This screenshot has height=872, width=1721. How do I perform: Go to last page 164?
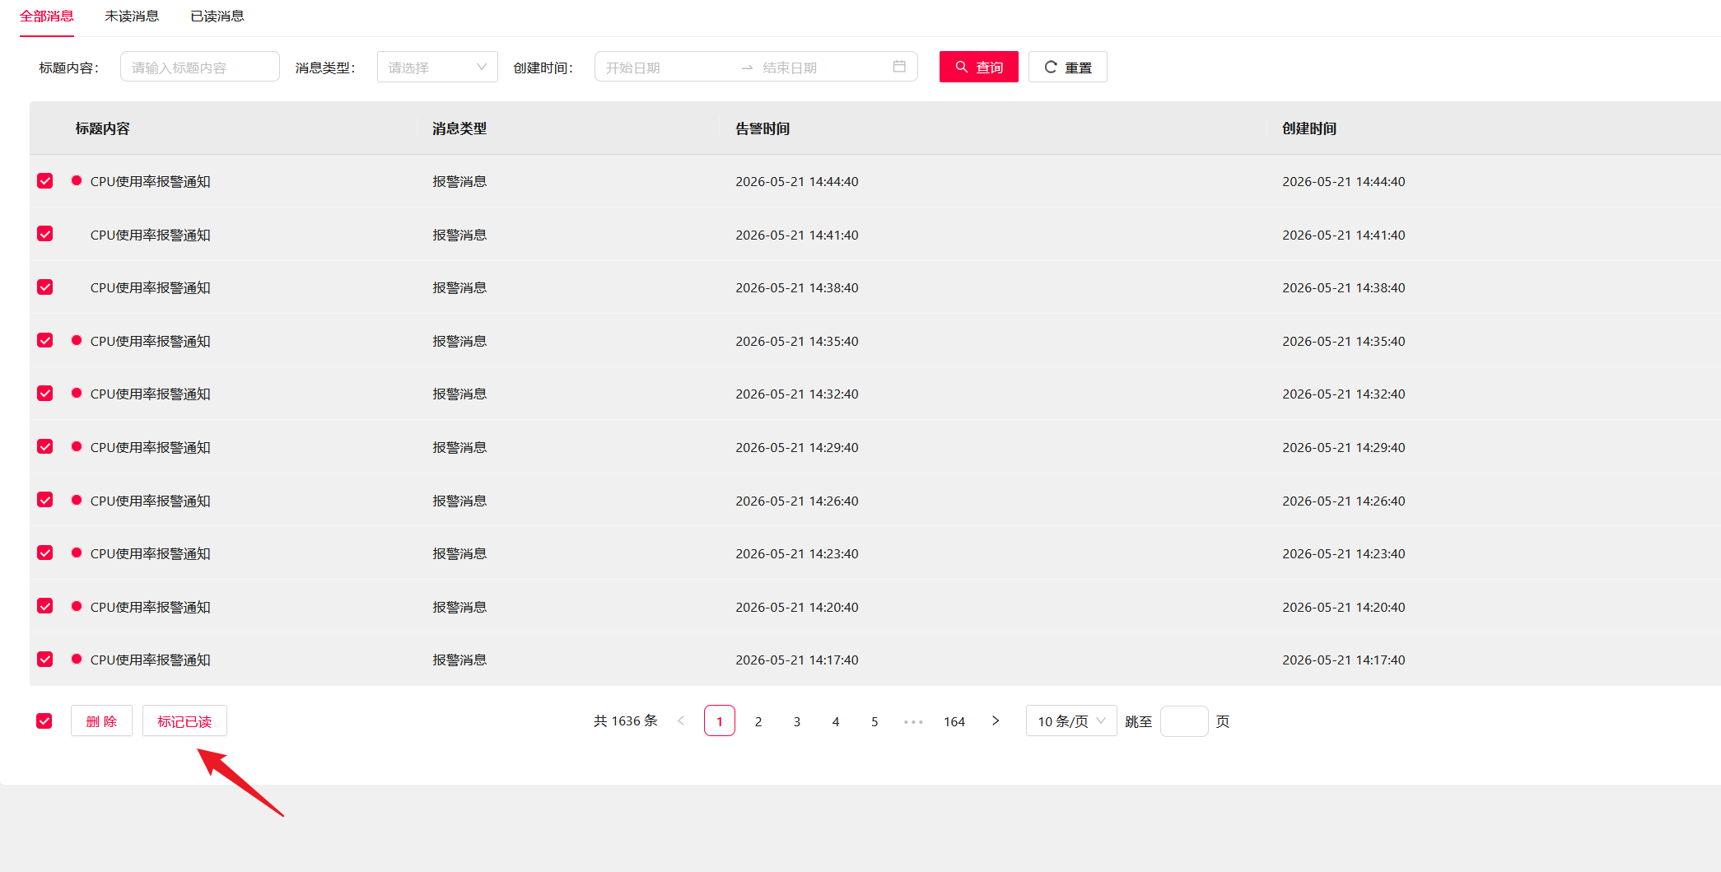(x=954, y=721)
